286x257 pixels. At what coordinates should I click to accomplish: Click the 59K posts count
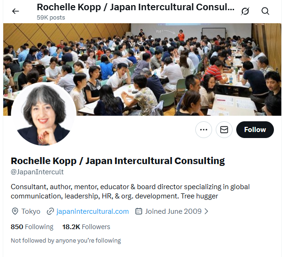point(51,18)
